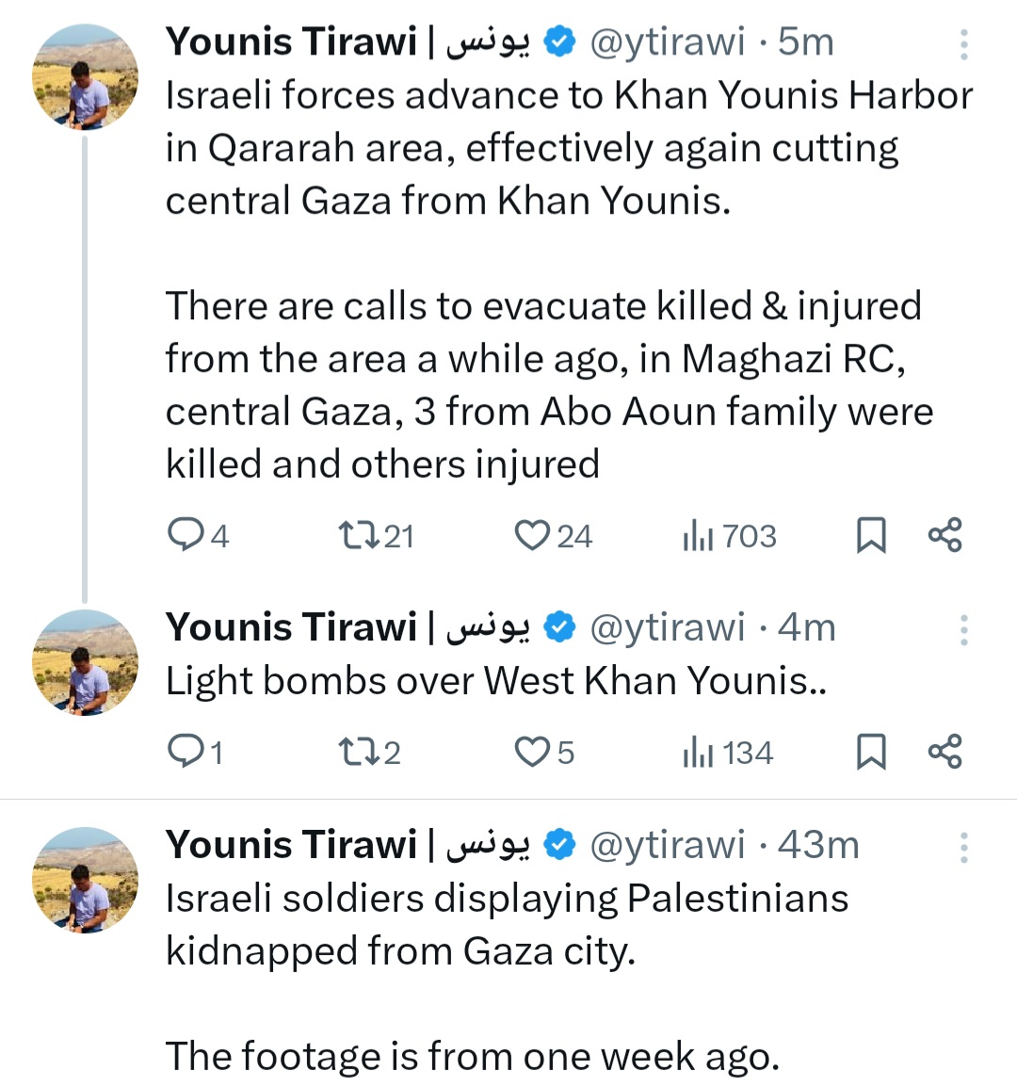Like the tweet with 24 likes

(x=532, y=535)
